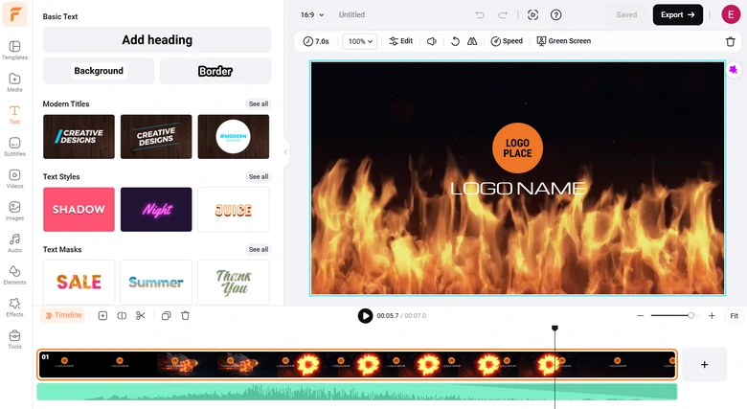747x409 pixels.
Task: Click the timeline trash delete icon
Action: coord(186,315)
